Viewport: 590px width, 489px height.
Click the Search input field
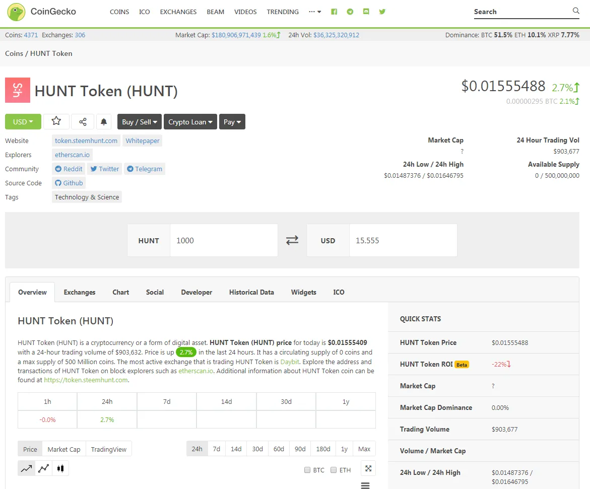(x=521, y=12)
